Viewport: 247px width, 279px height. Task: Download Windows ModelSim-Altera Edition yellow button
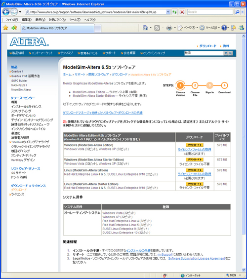point(195,145)
